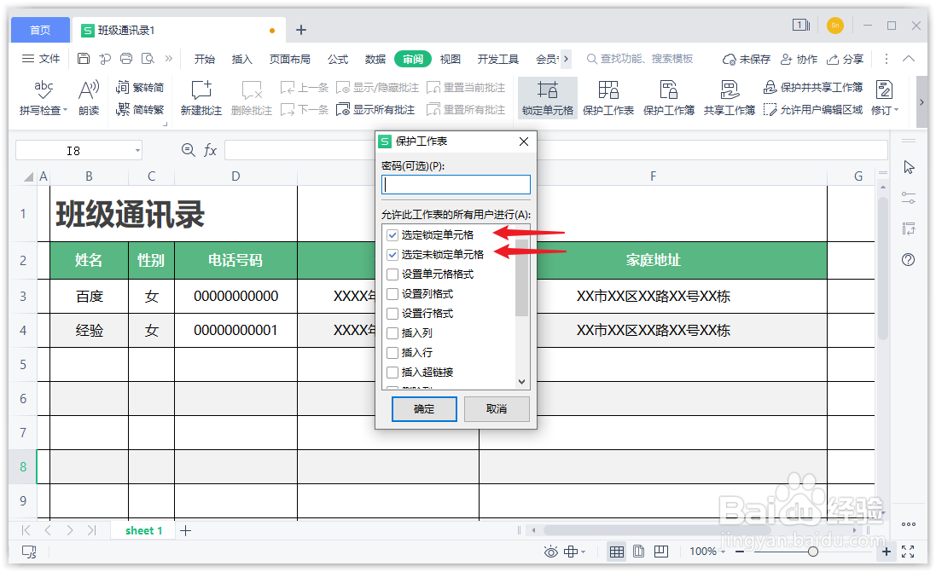Open the help icon in right sidebar
Image resolution: width=936 pixels, height=572 pixels.
tap(909, 259)
